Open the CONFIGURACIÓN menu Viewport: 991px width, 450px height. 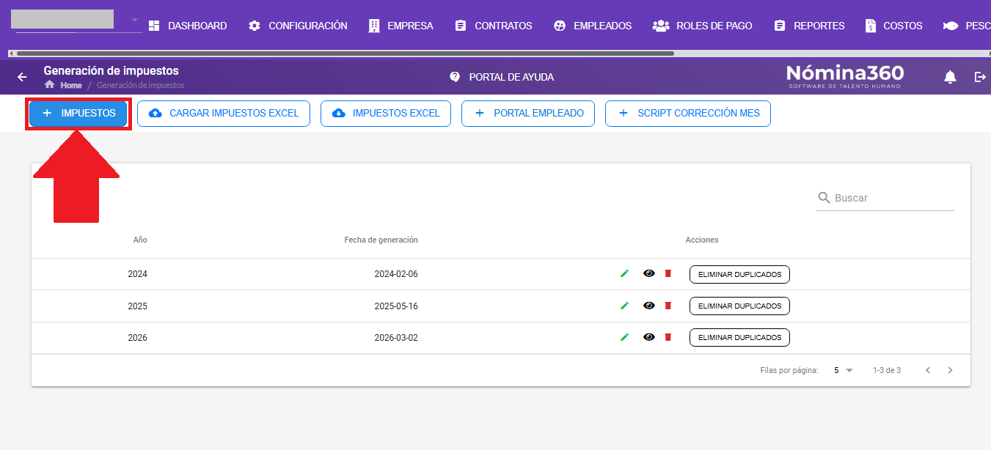pos(298,26)
